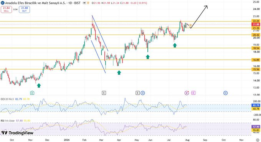Click the Dec label on time axis
261x142 pixels.
coord(47,140)
